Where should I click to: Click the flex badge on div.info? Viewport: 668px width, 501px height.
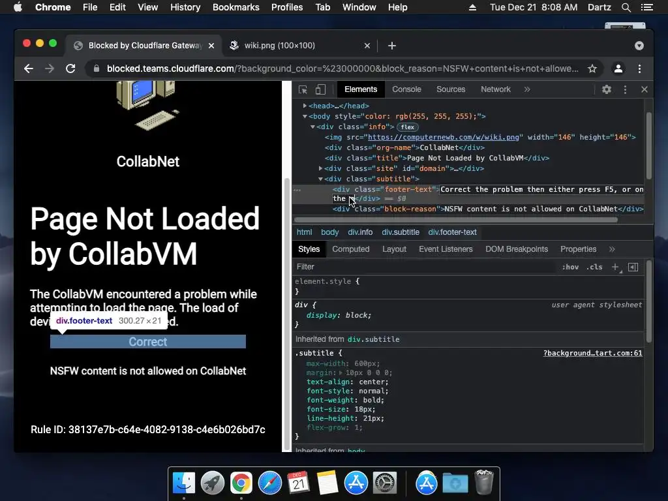[407, 127]
